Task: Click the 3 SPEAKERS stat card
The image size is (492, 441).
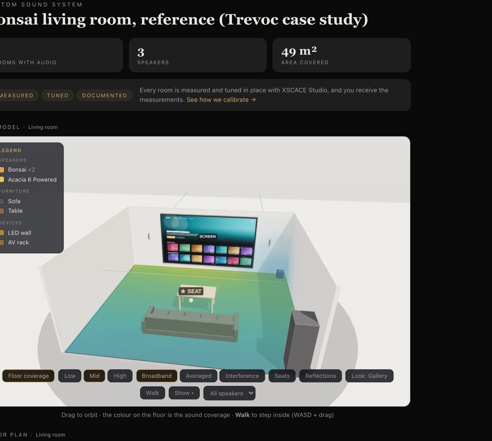Action: (x=198, y=55)
